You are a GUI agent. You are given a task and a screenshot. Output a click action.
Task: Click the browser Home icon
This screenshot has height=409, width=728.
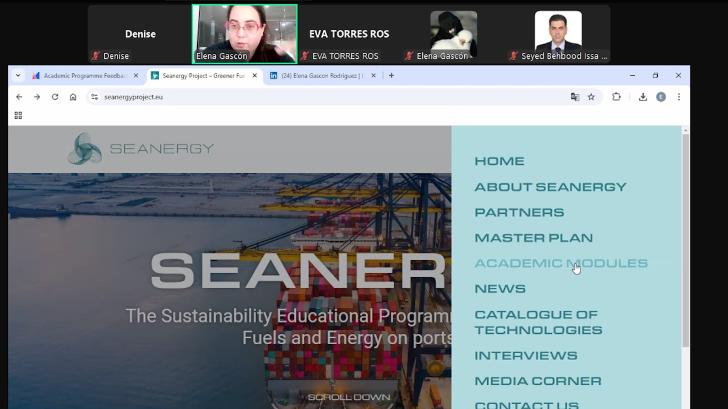[73, 96]
